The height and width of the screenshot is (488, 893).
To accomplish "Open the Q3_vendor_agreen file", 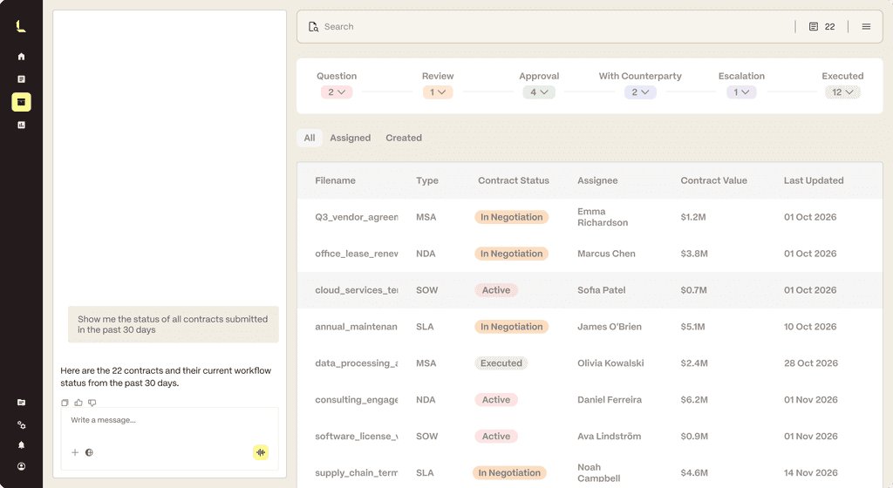I will point(357,217).
